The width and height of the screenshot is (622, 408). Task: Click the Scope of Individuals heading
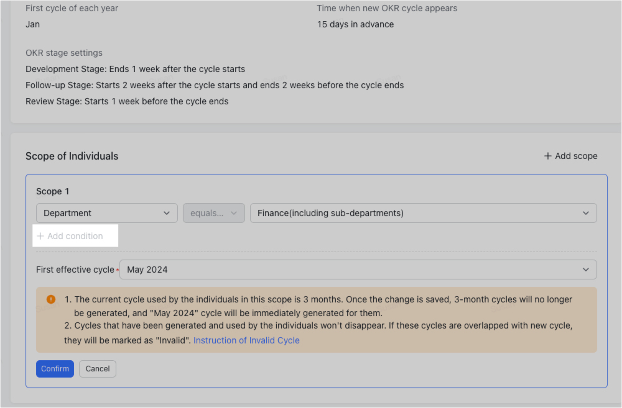72,156
